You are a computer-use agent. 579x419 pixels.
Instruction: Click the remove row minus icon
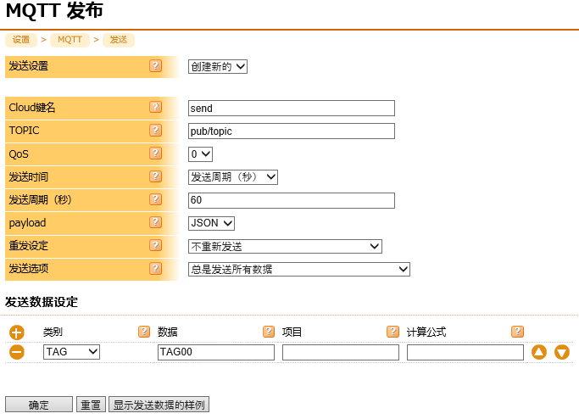(x=17, y=352)
